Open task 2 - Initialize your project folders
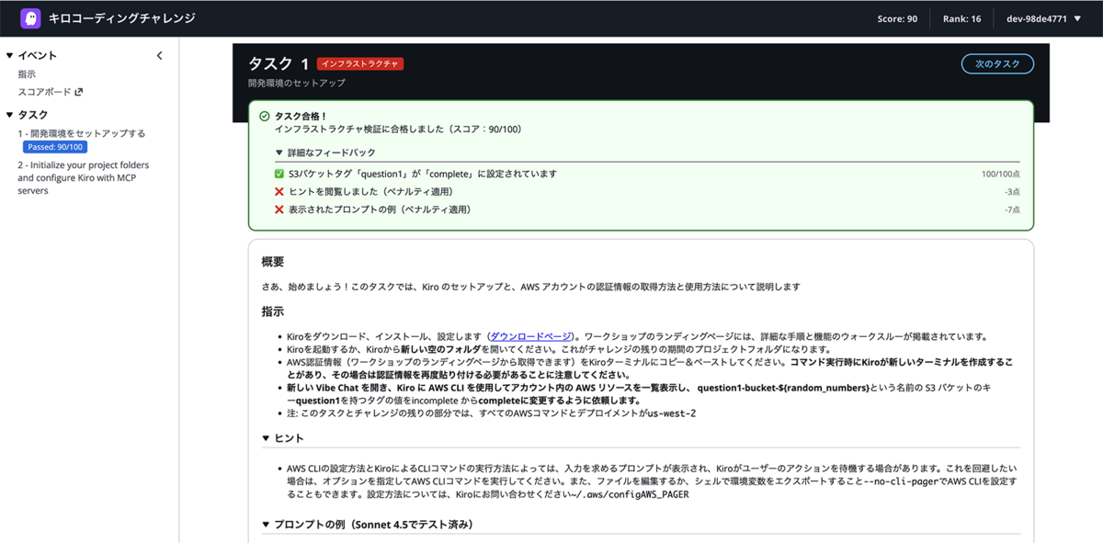Viewport: 1103px width, 543px height. click(x=83, y=178)
